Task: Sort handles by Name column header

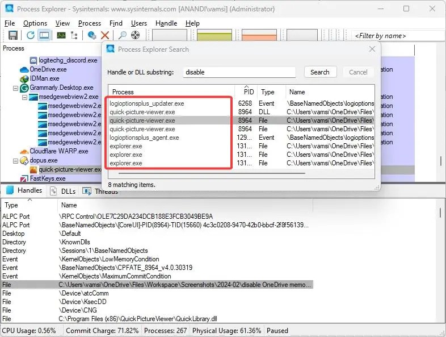Action: point(185,205)
